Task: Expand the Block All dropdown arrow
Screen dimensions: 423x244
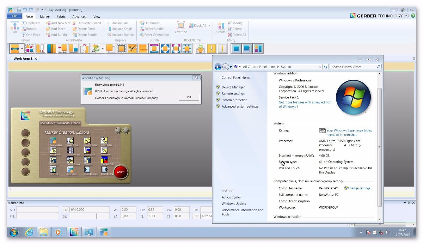Action: tap(209, 25)
